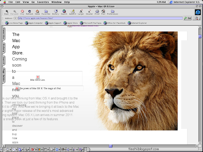Expand the arrow beside the QuickTime control strip icon
The width and height of the screenshot is (203, 152).
[60, 150]
